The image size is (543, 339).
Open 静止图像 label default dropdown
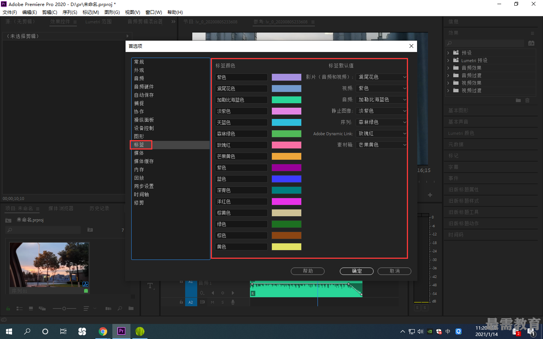click(381, 111)
